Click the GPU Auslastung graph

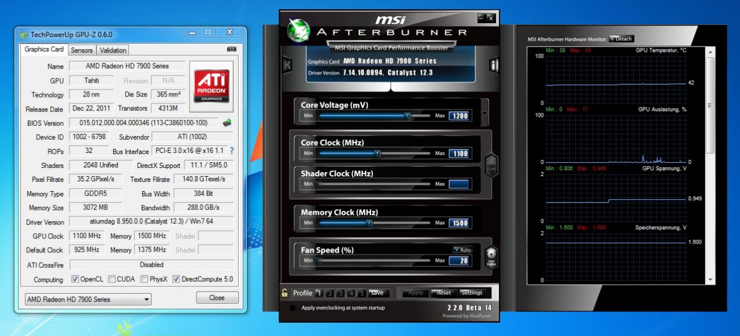(x=615, y=139)
